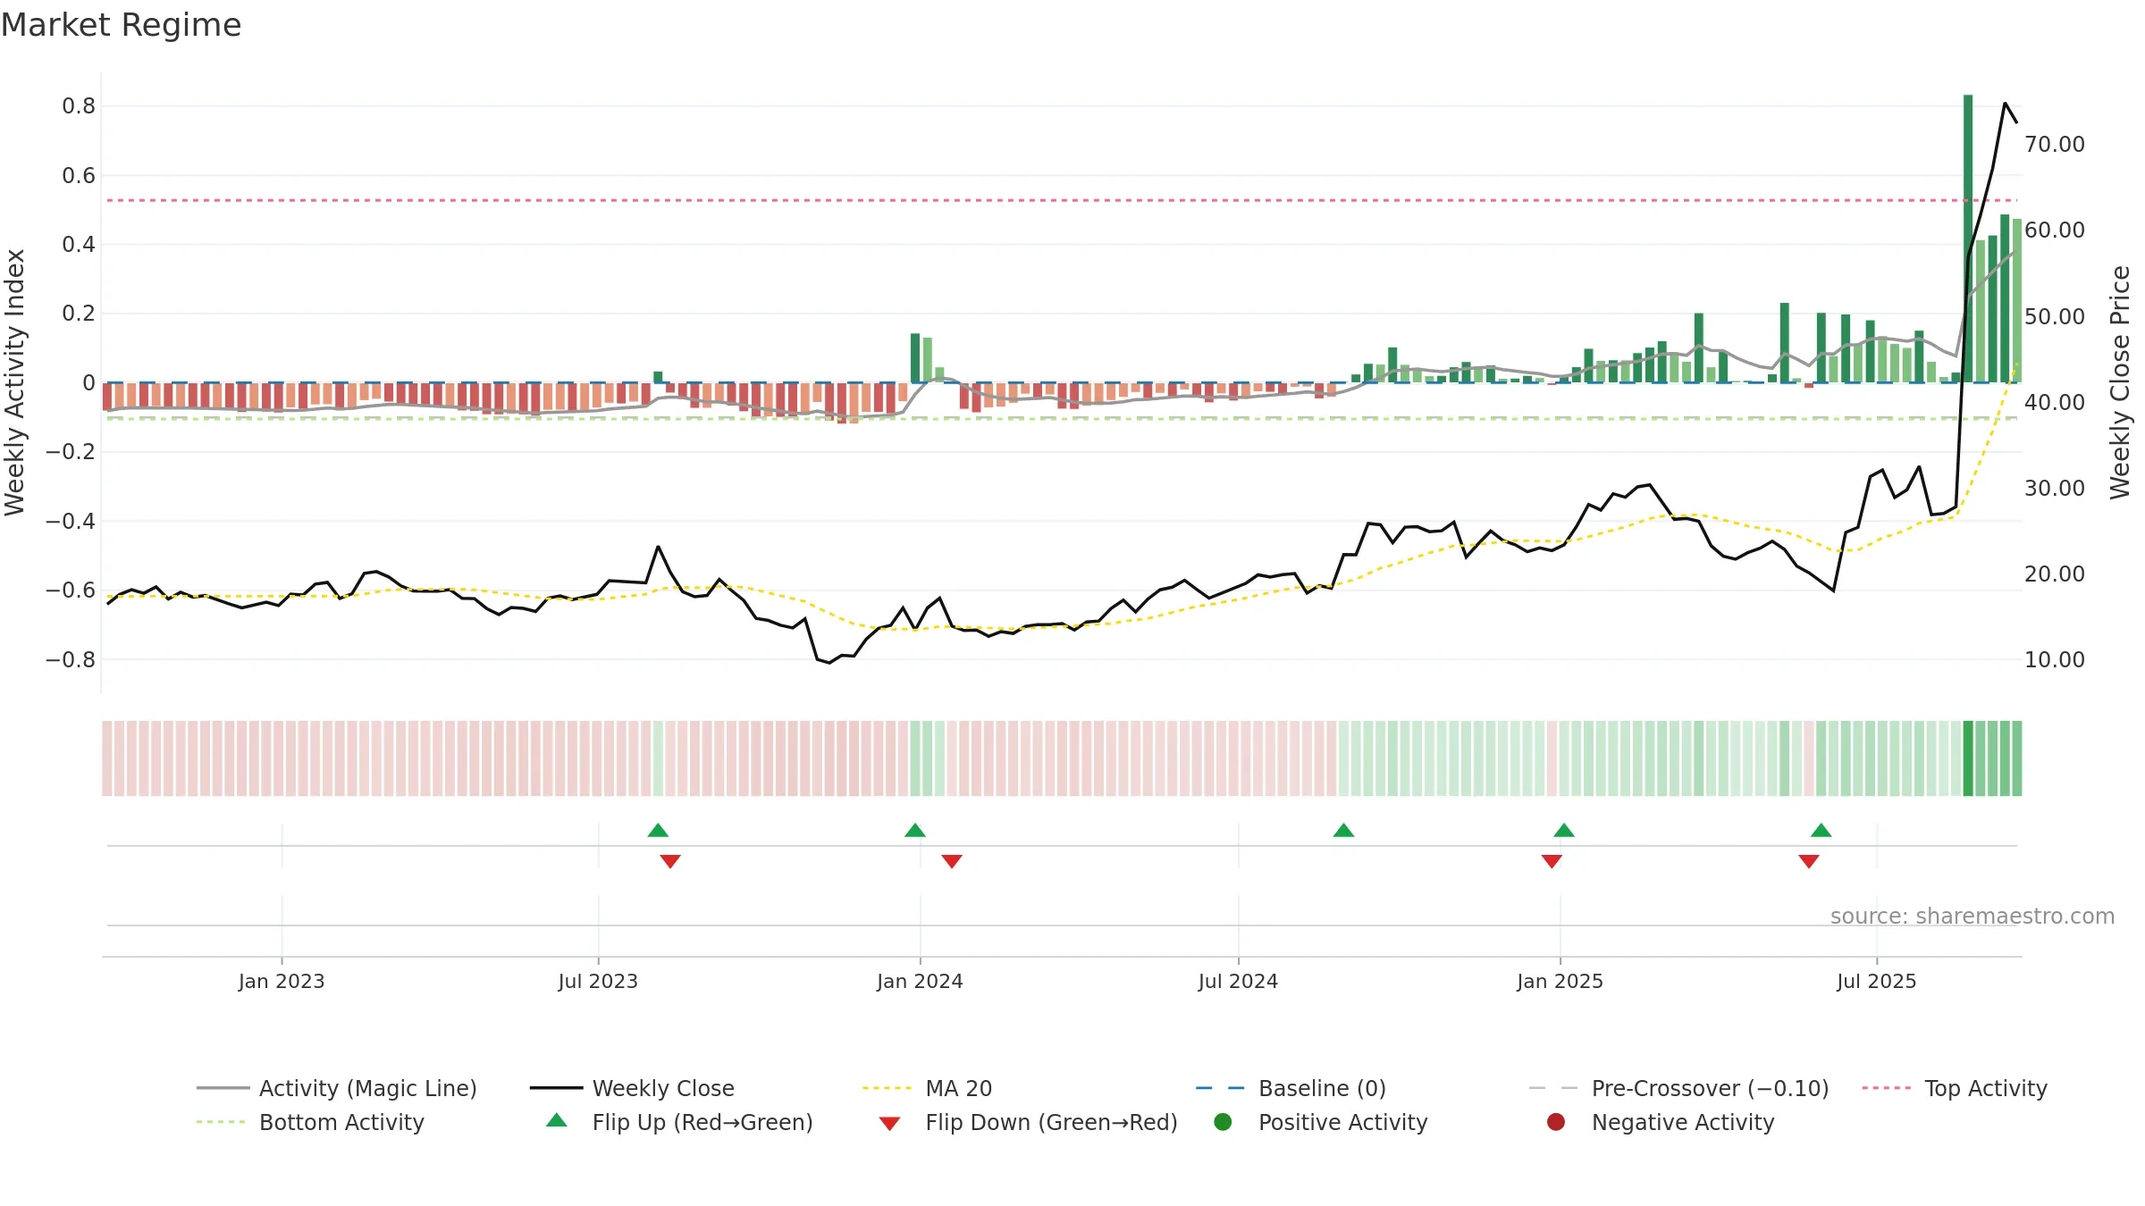Screen dimensions: 2145x1206
Task: Click the Negative Activity legend item
Action: [1661, 1122]
